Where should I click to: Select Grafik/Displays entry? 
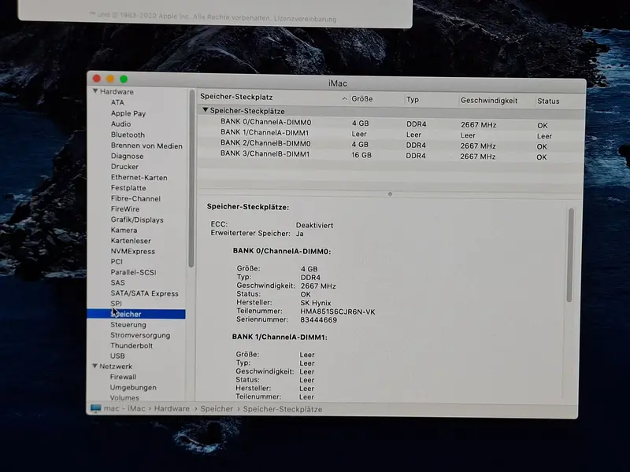pyautogui.click(x=137, y=219)
